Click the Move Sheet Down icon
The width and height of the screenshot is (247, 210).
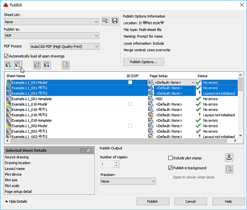coord(47,65)
